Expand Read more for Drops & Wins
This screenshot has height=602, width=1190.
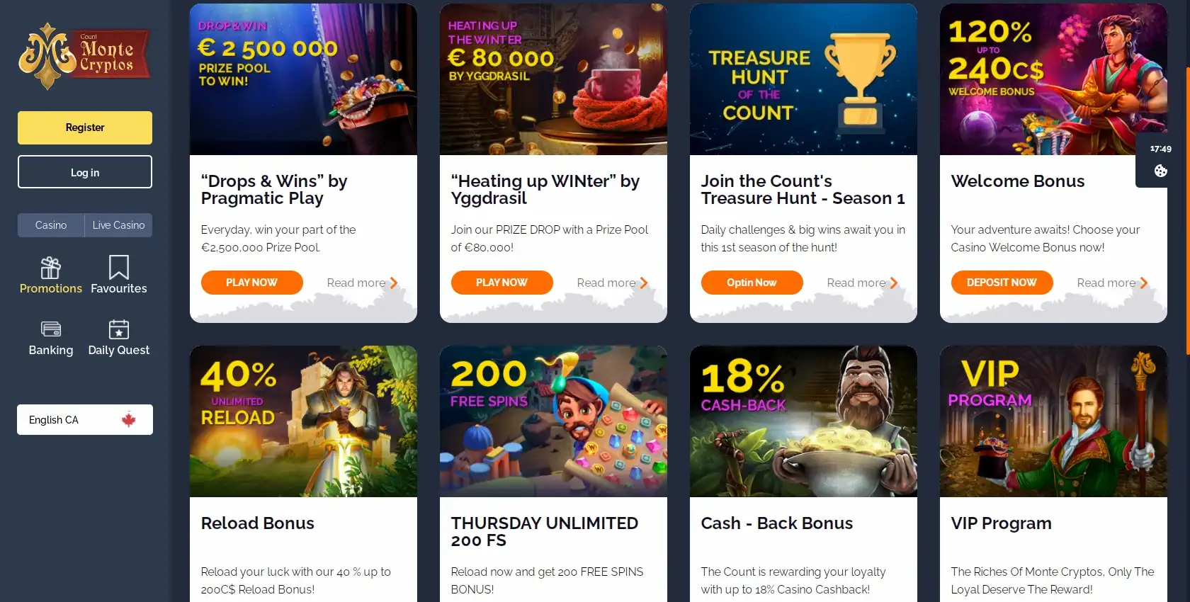pos(362,283)
